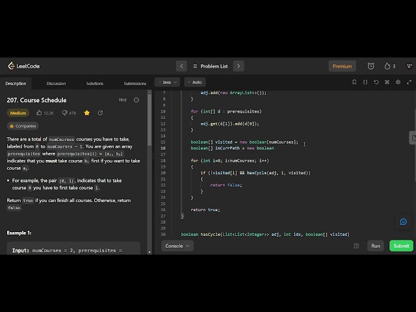Open the Java language dropdown
The image size is (416, 312).
168,83
